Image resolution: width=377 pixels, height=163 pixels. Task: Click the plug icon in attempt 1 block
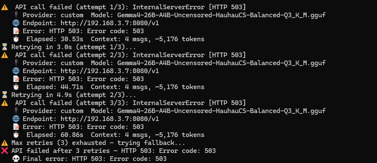click(x=16, y=15)
